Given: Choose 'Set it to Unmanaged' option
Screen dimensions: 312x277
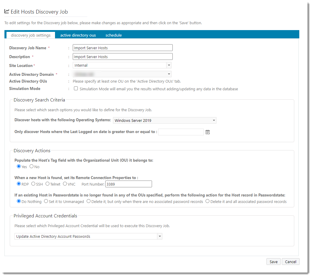Looking at the screenshot, I should (x=46, y=201).
